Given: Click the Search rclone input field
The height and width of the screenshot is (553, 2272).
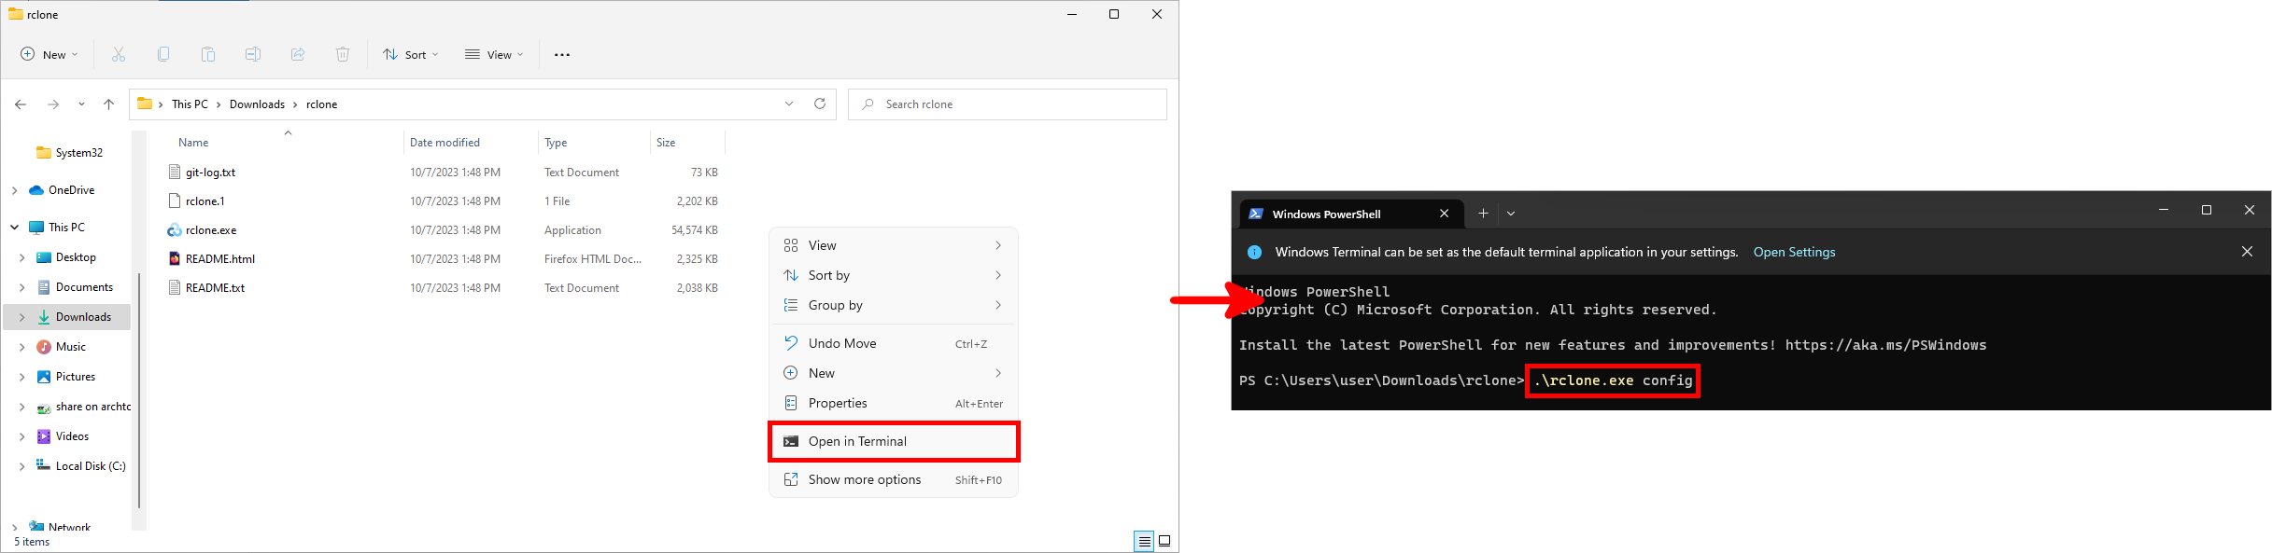Looking at the screenshot, I should point(1008,104).
